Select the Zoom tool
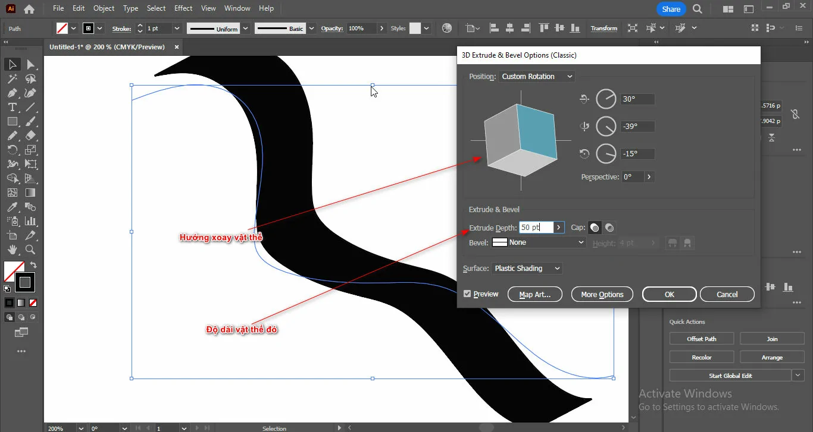 tap(30, 250)
